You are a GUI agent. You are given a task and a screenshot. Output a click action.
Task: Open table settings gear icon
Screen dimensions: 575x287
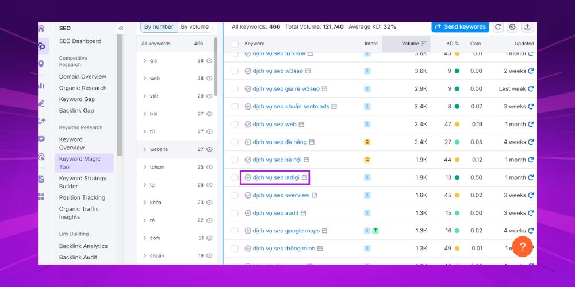pyautogui.click(x=513, y=27)
